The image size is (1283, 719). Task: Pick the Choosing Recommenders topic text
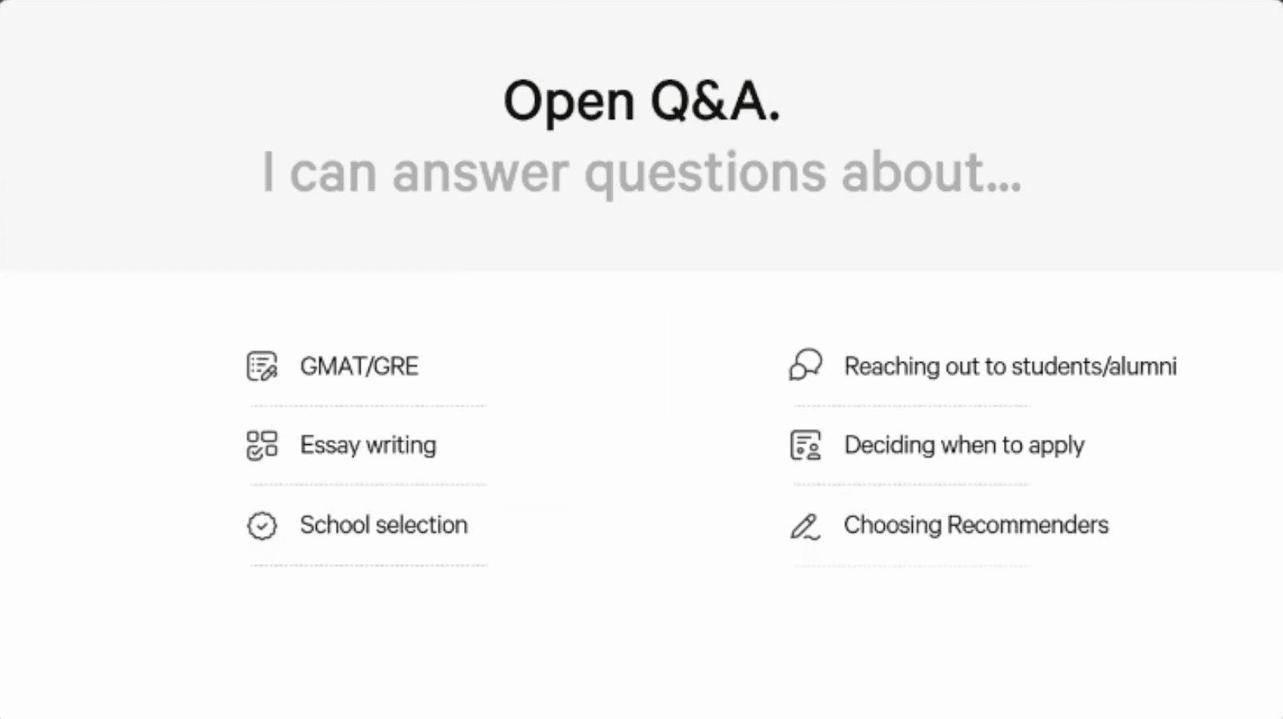pyautogui.click(x=976, y=525)
